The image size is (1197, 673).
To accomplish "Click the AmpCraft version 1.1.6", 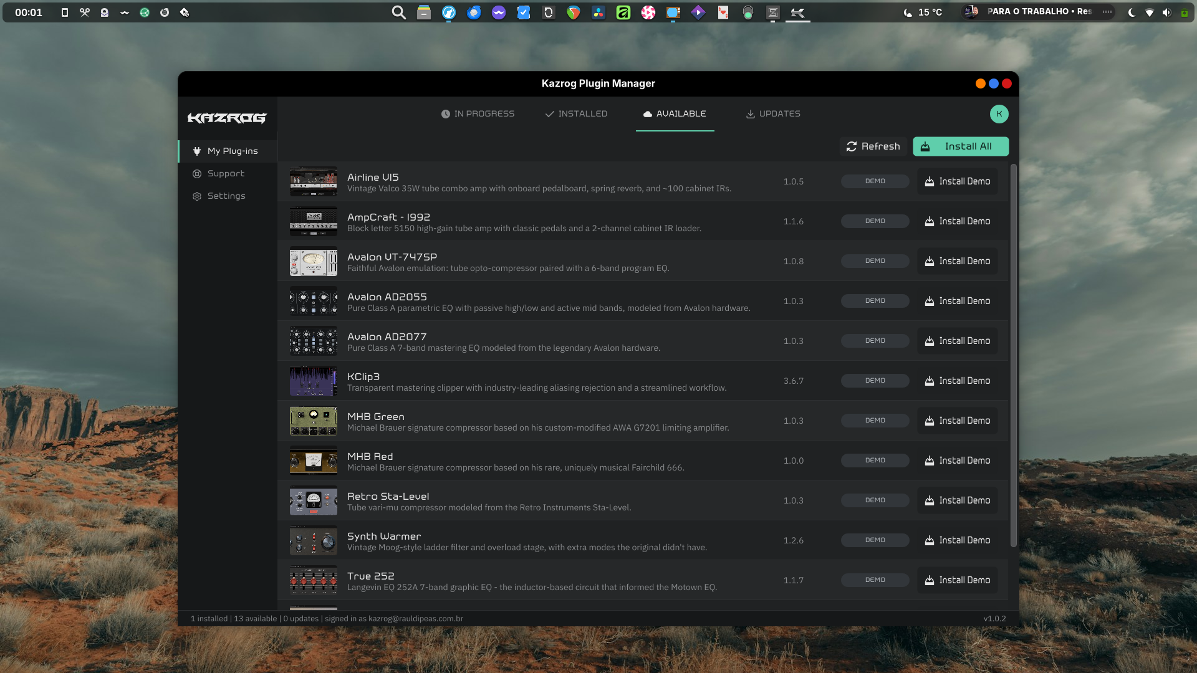I will 794,221.
